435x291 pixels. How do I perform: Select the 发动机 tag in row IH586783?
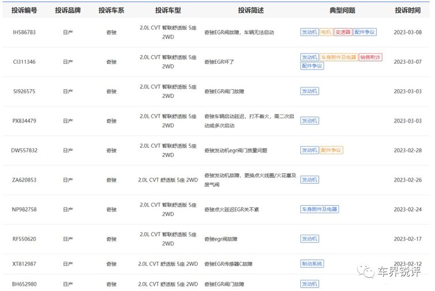pyautogui.click(x=310, y=32)
